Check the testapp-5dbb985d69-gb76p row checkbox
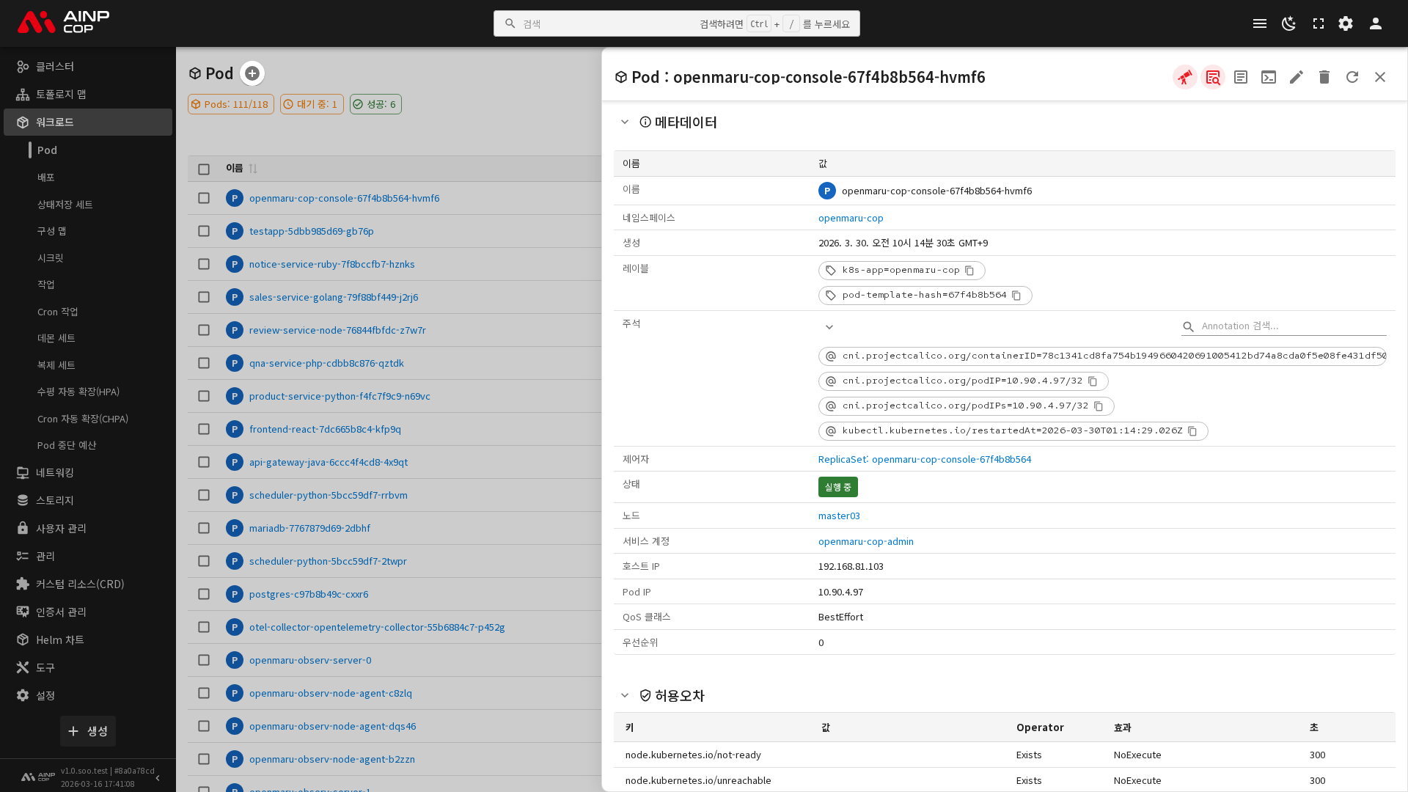 pos(204,231)
